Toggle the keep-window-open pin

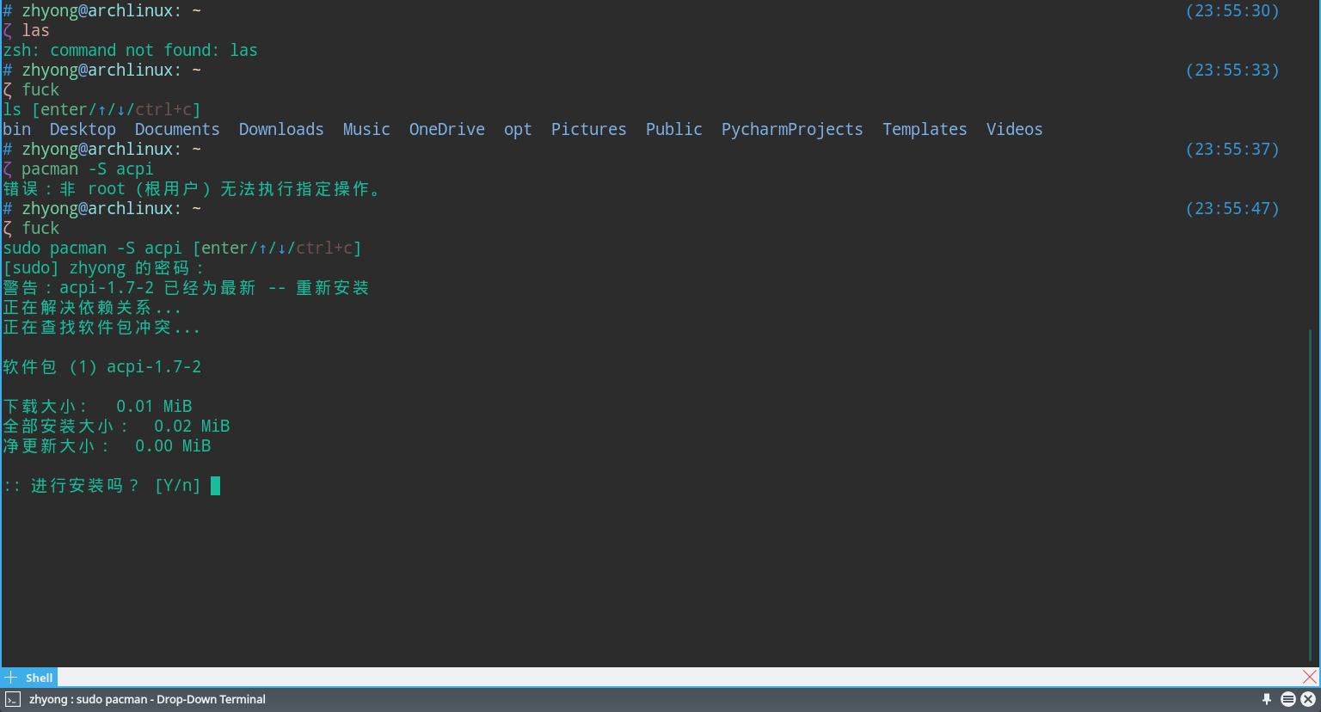tap(1266, 699)
